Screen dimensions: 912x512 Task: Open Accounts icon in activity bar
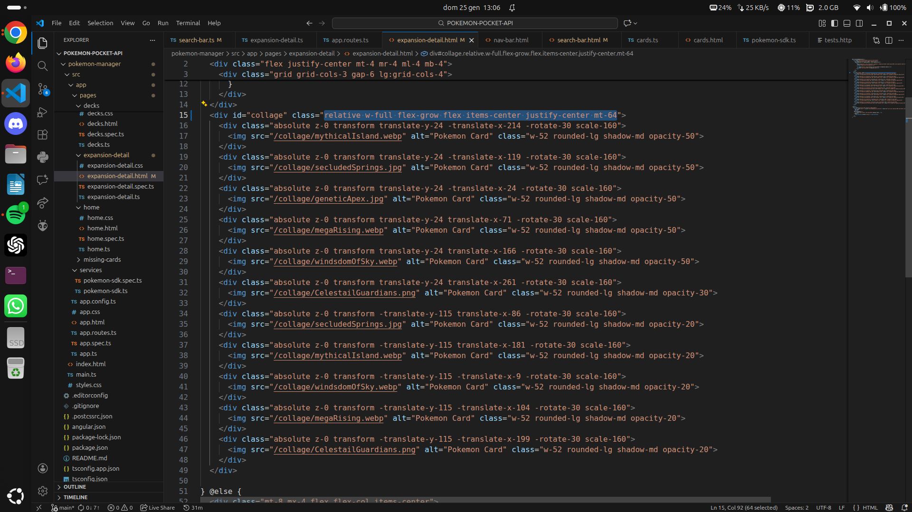tap(43, 468)
